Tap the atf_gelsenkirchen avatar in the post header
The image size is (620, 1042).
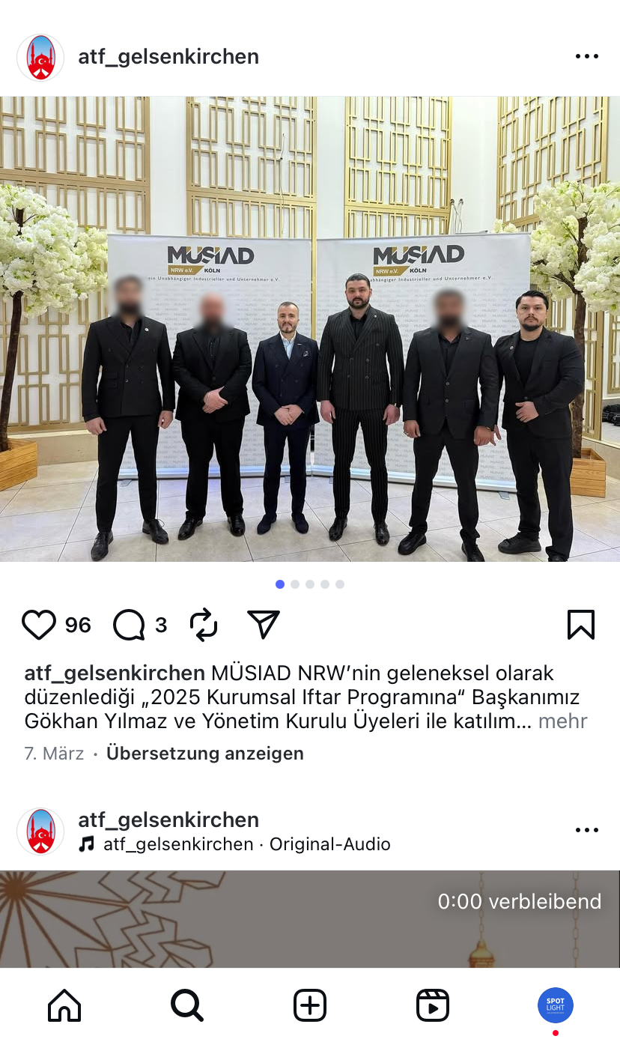[x=40, y=58]
